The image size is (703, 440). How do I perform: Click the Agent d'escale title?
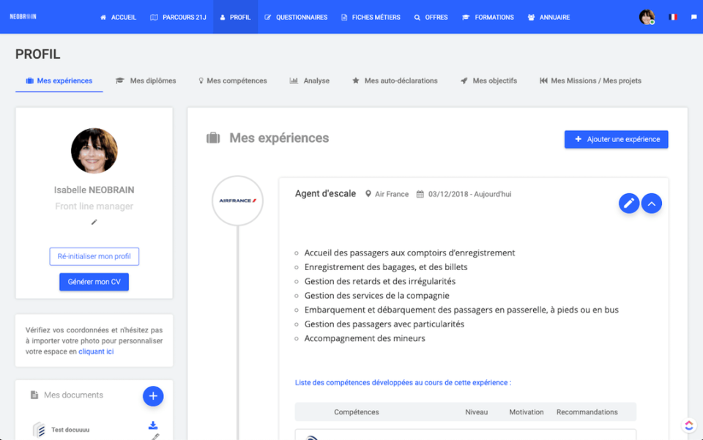click(x=325, y=193)
